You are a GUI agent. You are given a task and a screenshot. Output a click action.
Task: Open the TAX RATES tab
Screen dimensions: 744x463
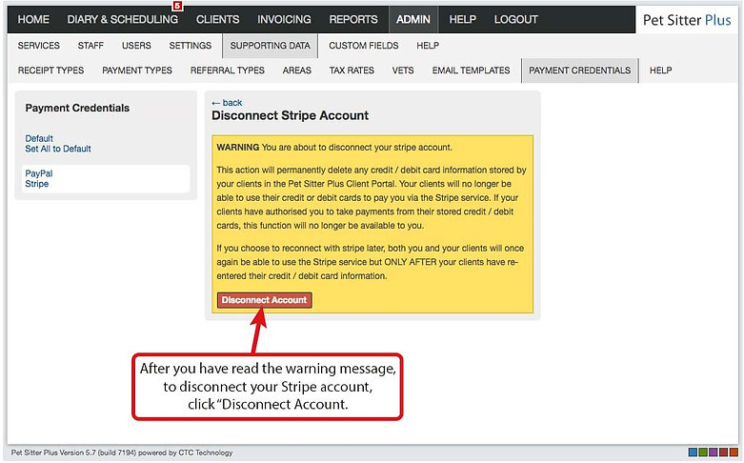(x=352, y=70)
